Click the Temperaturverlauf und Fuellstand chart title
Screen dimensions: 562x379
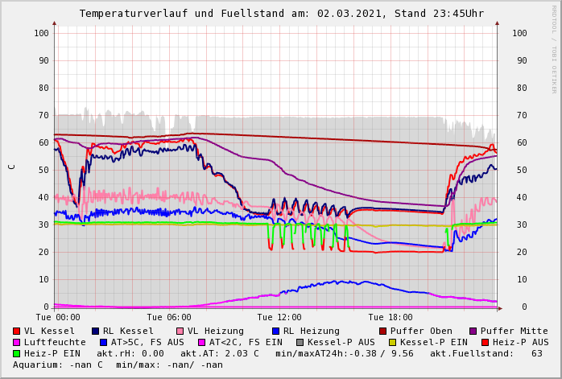281,14
